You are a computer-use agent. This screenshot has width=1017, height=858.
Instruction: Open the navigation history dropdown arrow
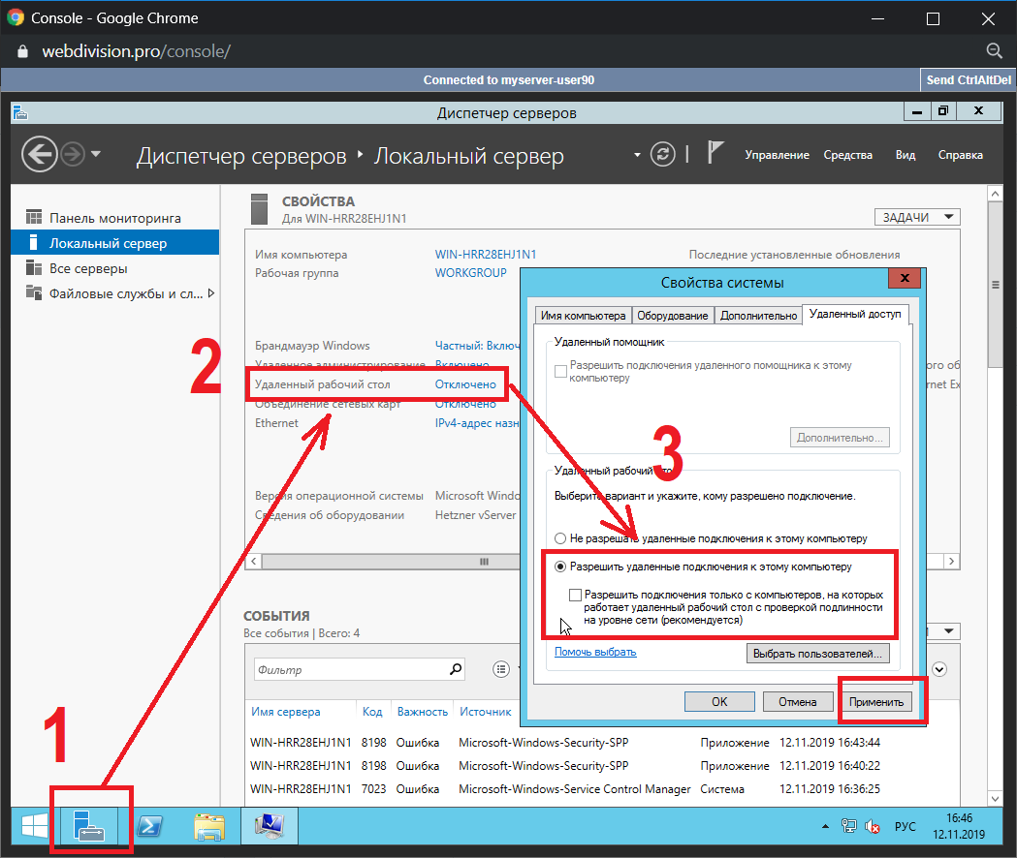click(x=96, y=154)
